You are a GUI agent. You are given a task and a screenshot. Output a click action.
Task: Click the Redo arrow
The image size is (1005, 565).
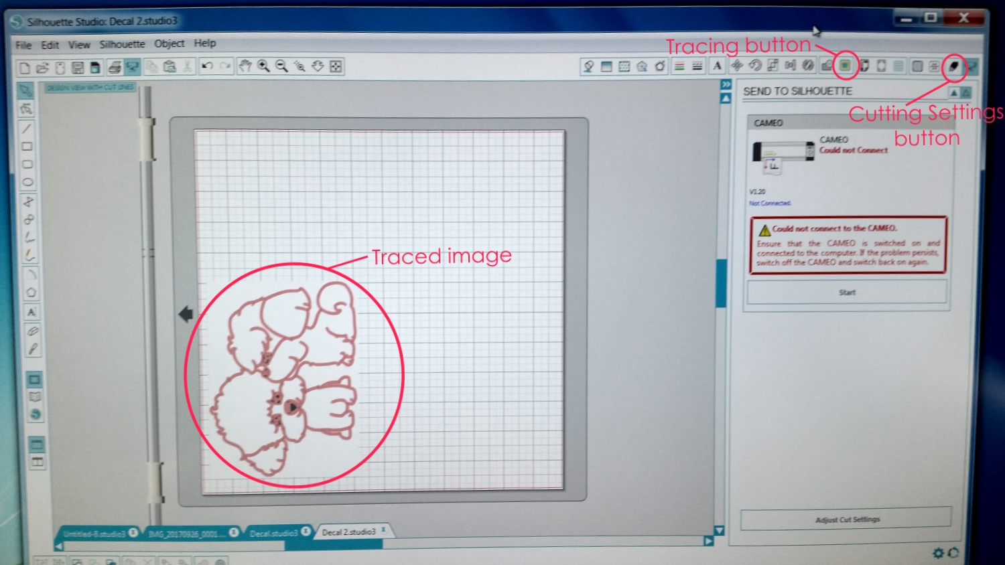[226, 66]
